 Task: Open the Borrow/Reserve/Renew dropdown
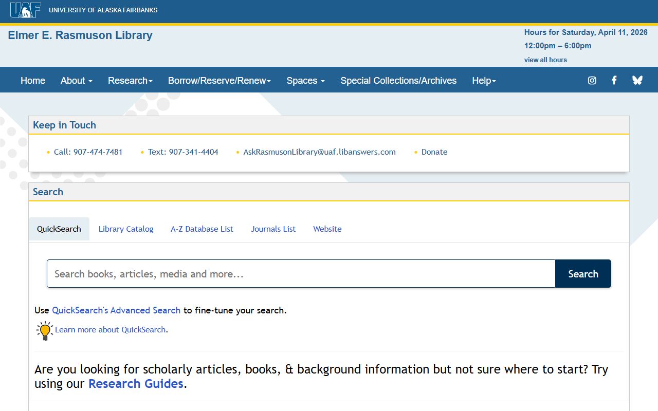click(220, 81)
